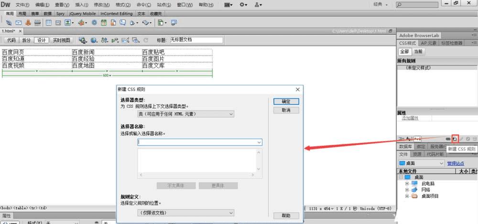
Task: Expand the 桌面项目 tree node
Action: tap(407, 196)
